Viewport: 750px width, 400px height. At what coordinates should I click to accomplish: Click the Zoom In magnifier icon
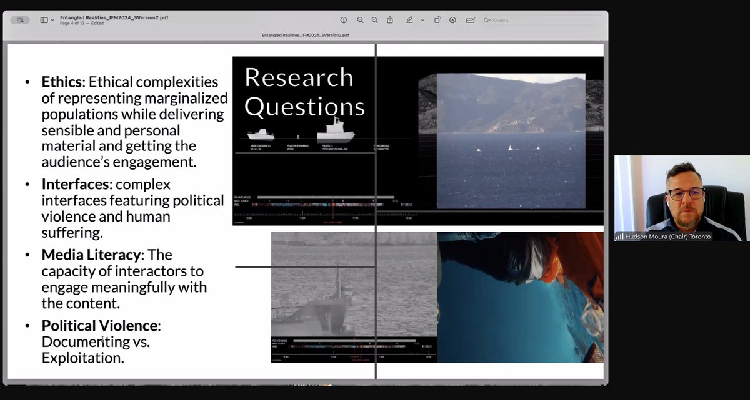pyautogui.click(x=374, y=20)
